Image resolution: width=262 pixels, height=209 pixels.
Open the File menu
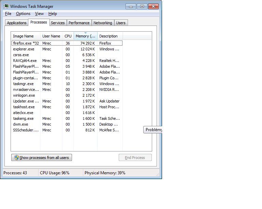pos(8,14)
